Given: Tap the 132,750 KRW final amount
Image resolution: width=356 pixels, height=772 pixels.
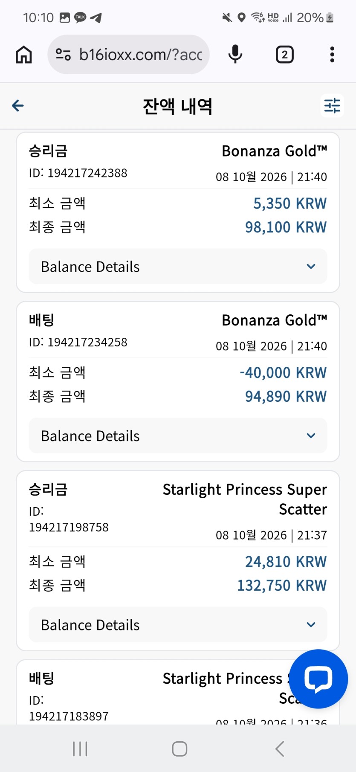Looking at the screenshot, I should (282, 586).
